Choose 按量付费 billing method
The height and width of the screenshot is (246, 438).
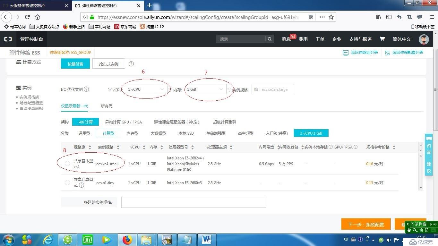[75, 64]
